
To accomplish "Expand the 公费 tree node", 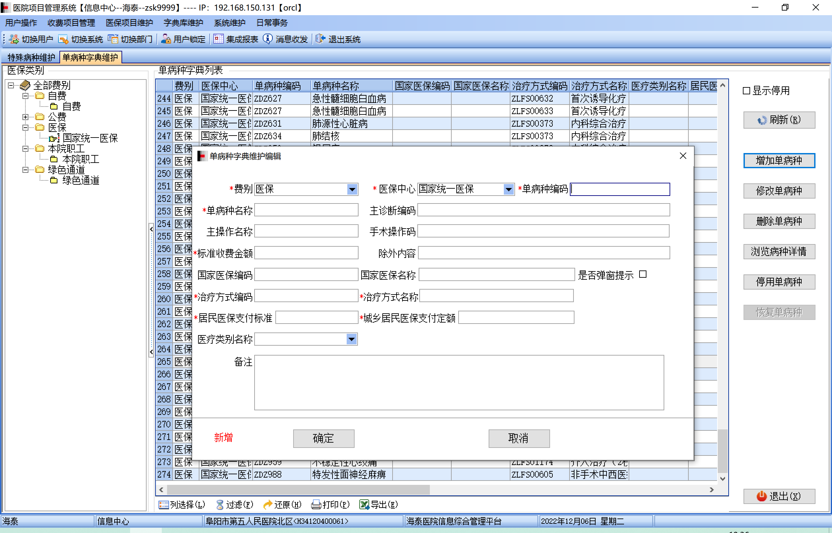I will 25,117.
